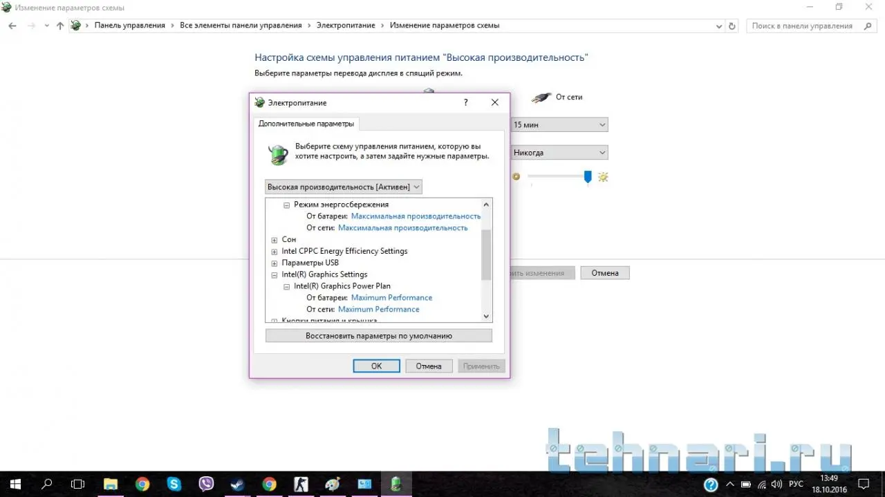
Task: Switch to the Дополнительные параметры tab
Action: click(306, 124)
